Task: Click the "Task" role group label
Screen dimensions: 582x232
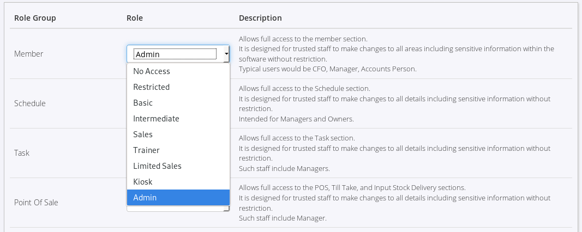Action: [22, 153]
